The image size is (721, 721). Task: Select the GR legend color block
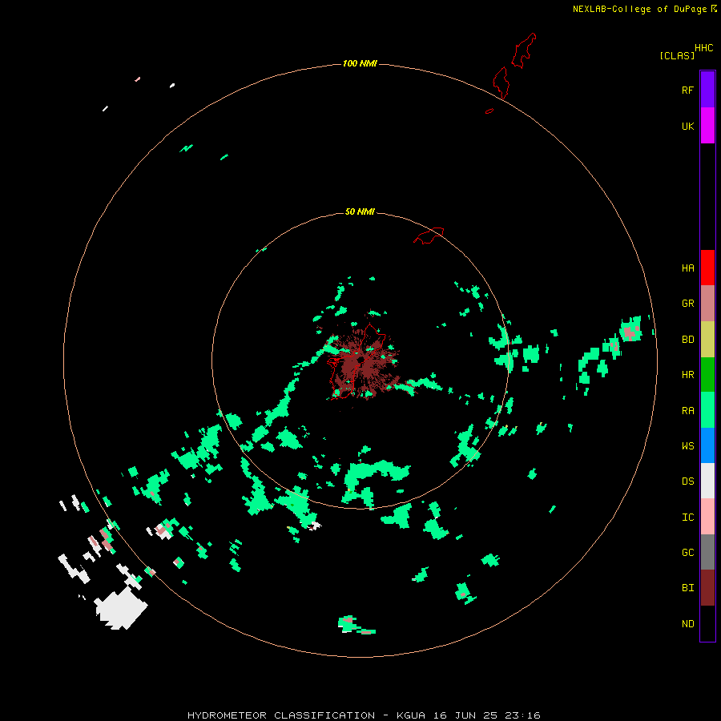(707, 304)
